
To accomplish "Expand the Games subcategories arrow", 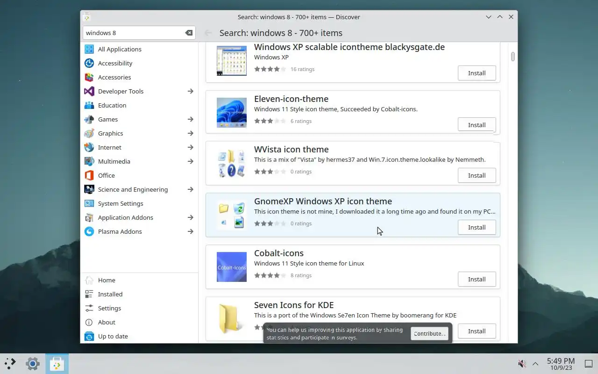I will (191, 119).
